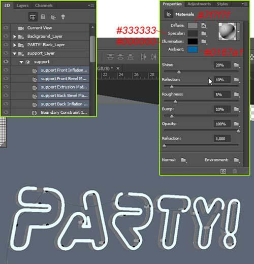The image size is (254, 264).
Task: Click the Reflection slider handle
Action: pyautogui.click(x=172, y=87)
